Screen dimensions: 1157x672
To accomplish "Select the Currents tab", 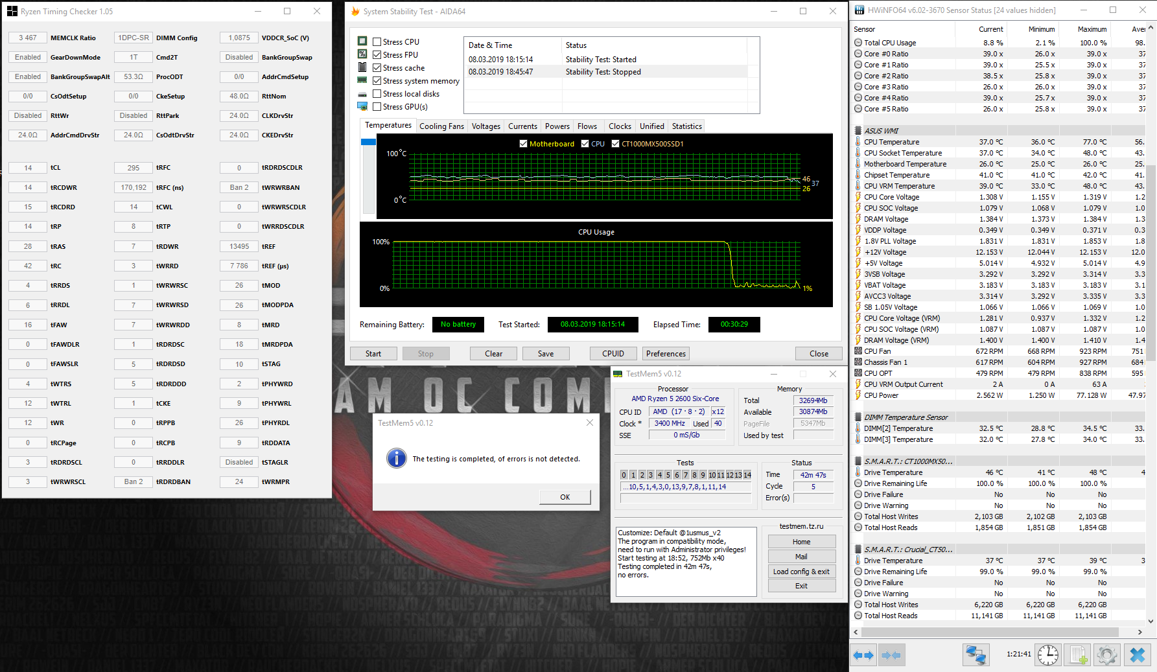I will click(522, 126).
